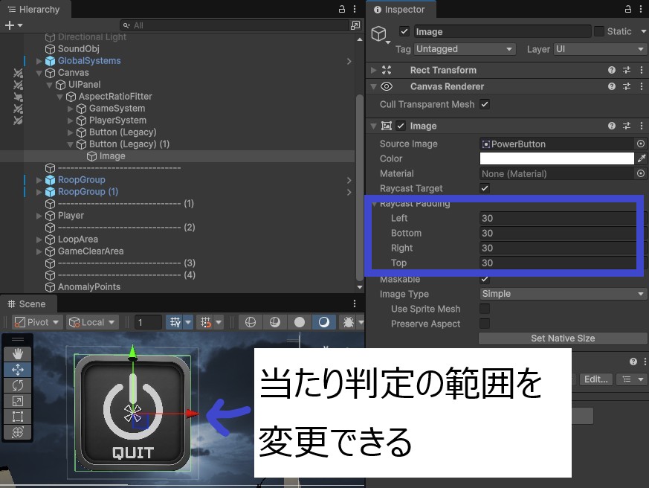This screenshot has width=649, height=488.
Task: Click the white Color swatch field
Action: click(556, 158)
